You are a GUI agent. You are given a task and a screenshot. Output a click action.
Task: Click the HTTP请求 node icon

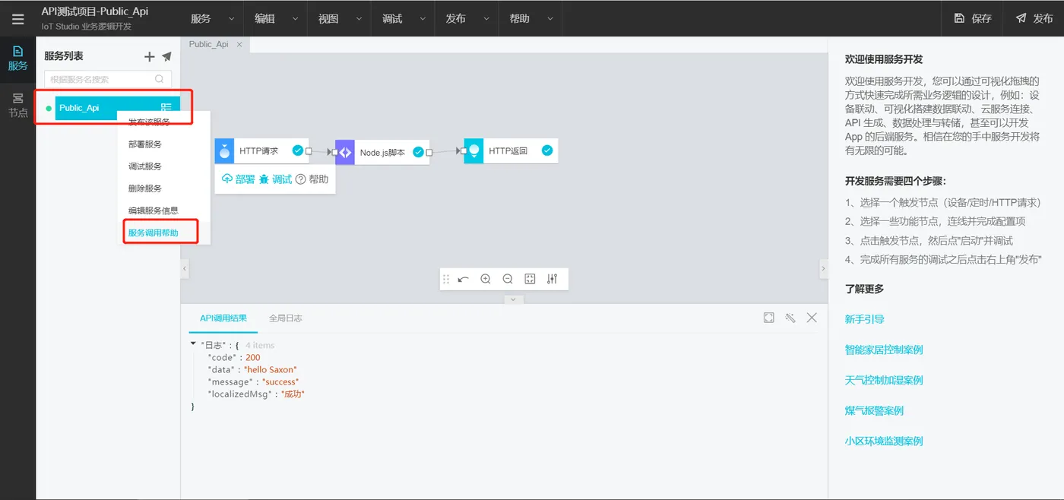(x=224, y=150)
